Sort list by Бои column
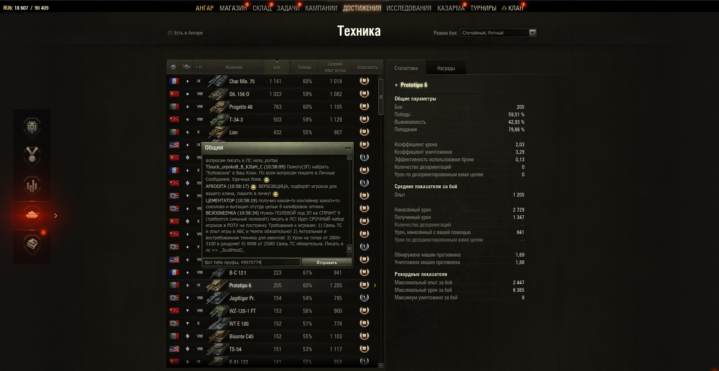 277,67
